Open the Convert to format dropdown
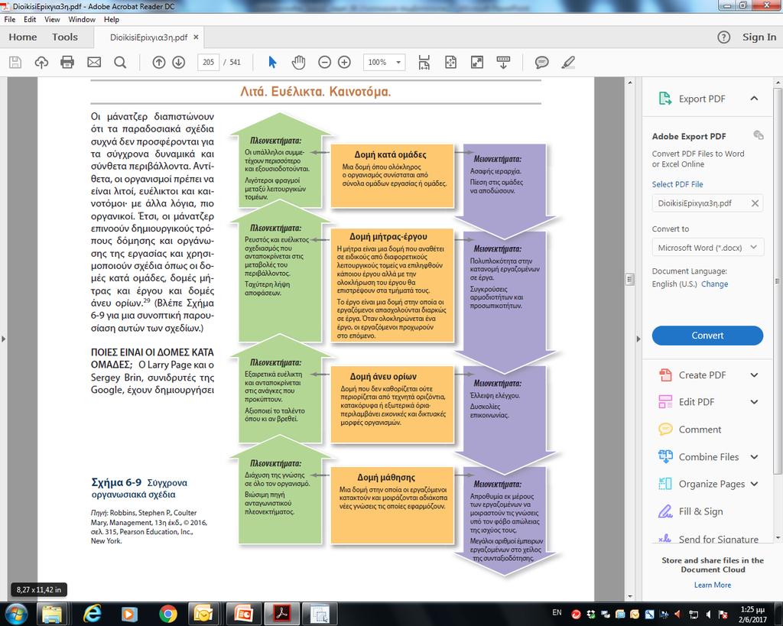 click(707, 248)
